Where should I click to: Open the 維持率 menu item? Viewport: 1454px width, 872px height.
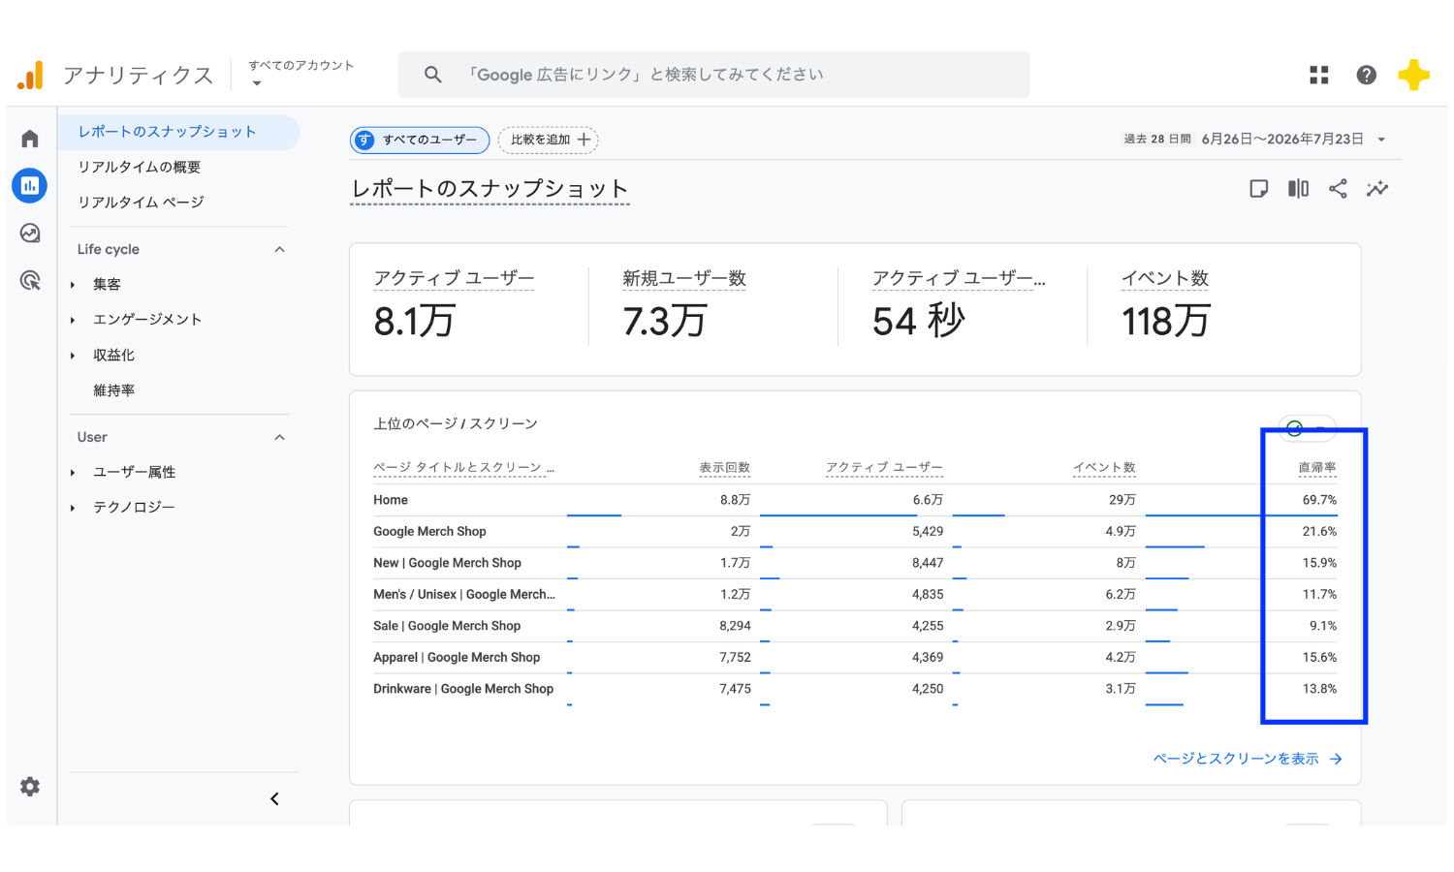(114, 390)
